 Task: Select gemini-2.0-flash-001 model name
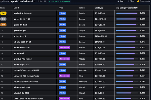(23, 13)
